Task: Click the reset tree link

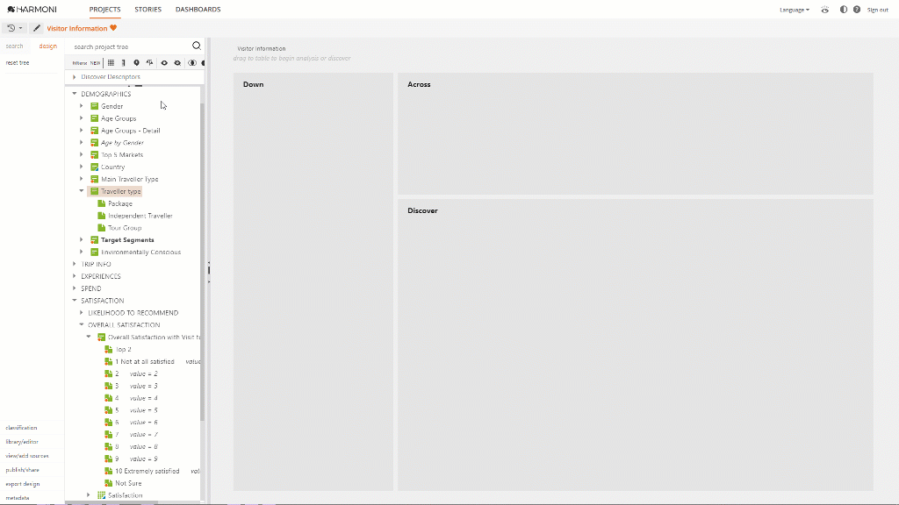Action: [18, 62]
